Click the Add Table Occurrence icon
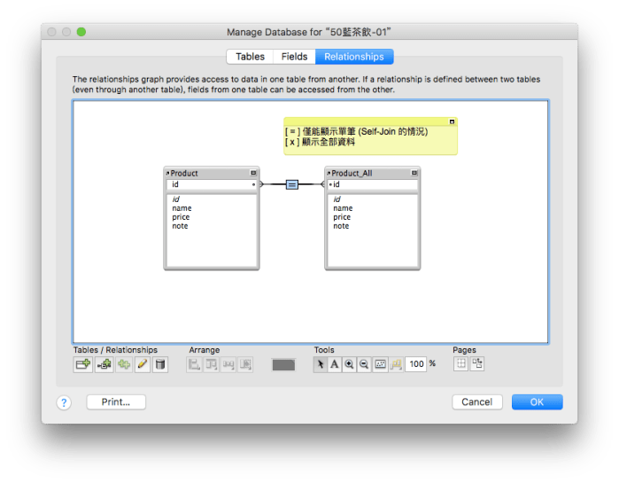Screen dimensions: 619x483 (83, 364)
